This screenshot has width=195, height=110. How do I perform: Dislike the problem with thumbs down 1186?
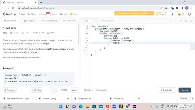pyautogui.click(x=25, y=33)
